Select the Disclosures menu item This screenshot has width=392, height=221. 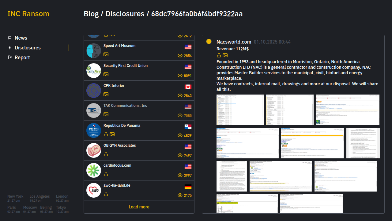(28, 48)
